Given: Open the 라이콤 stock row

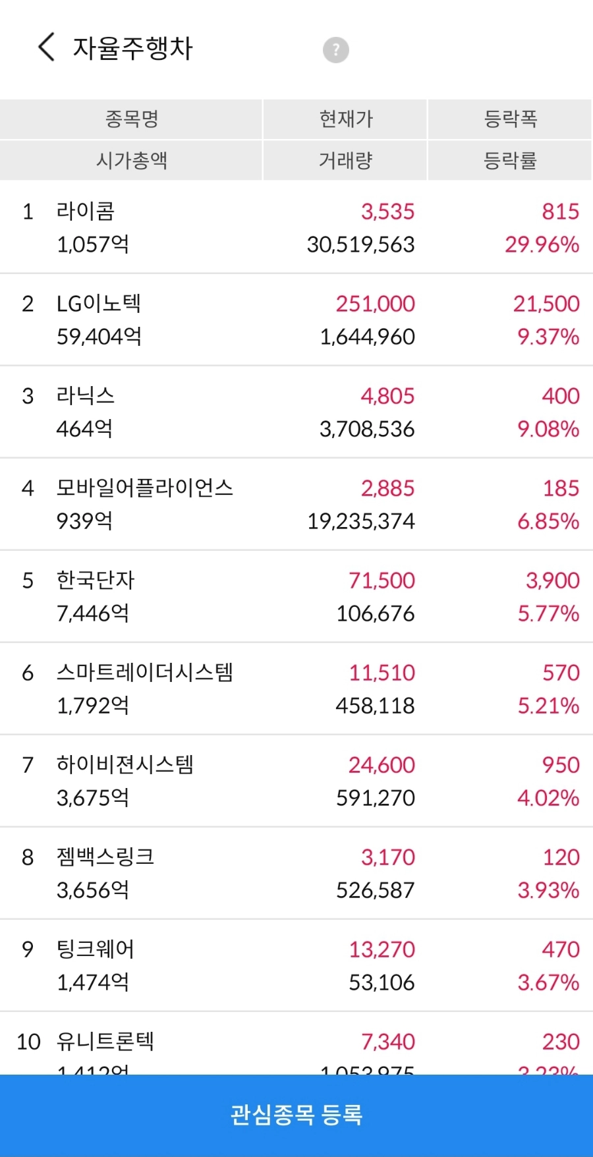Looking at the screenshot, I should point(296,227).
